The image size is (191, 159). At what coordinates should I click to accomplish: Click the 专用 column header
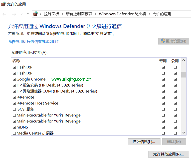coord(163,61)
